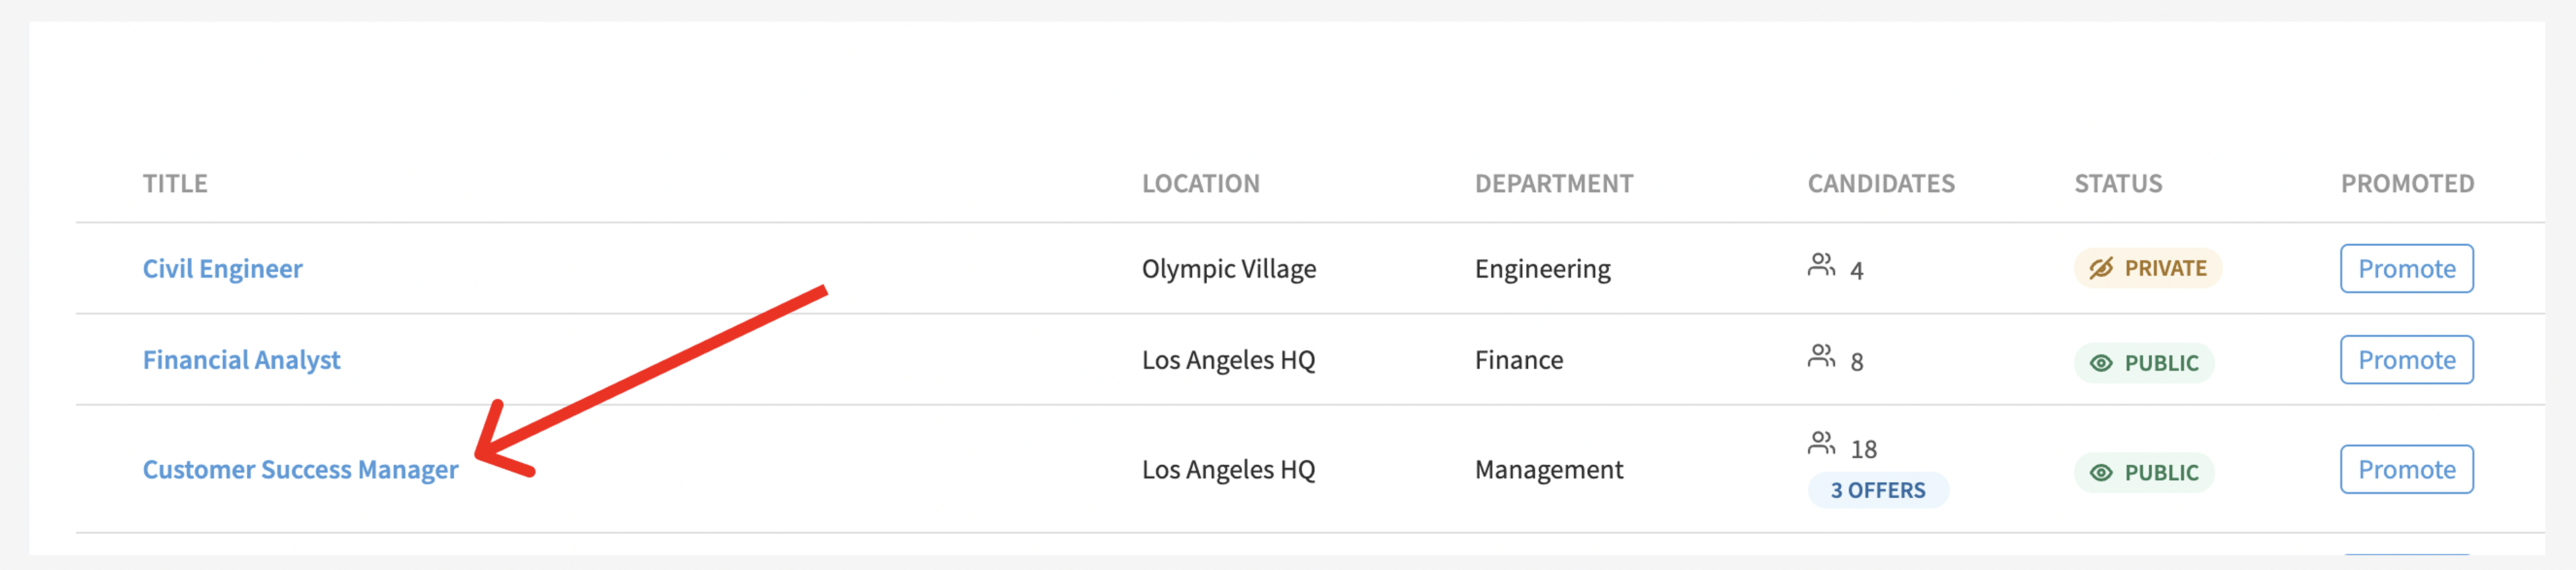Click the eye icon in Customer Success Manager's PUBLIC badge
The height and width of the screenshot is (570, 2576).
(x=2101, y=473)
